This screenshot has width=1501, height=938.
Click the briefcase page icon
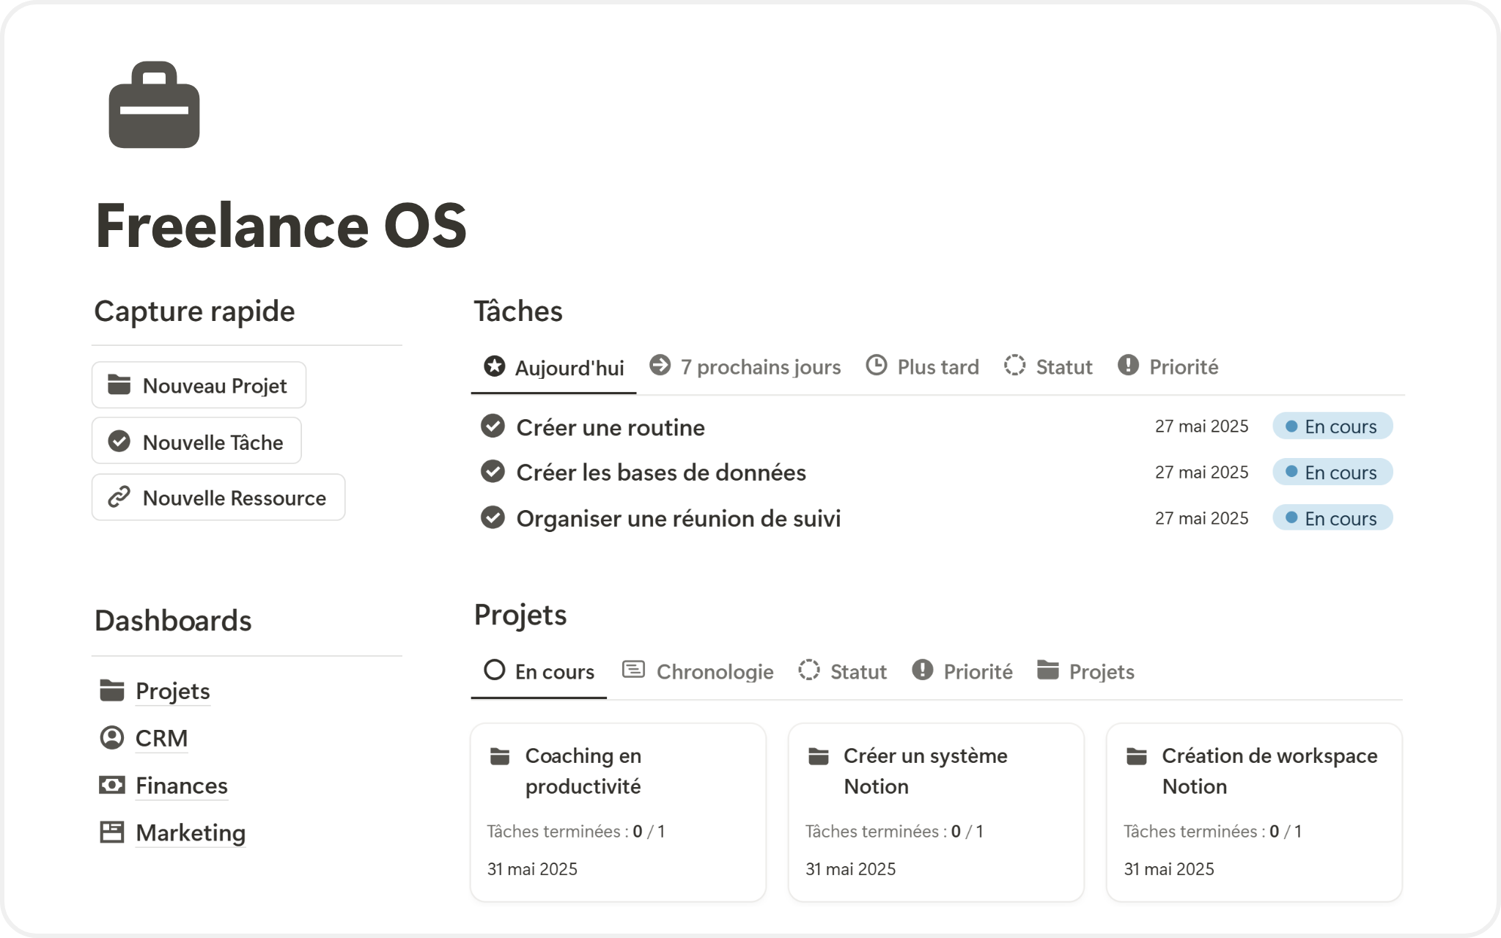pyautogui.click(x=154, y=106)
